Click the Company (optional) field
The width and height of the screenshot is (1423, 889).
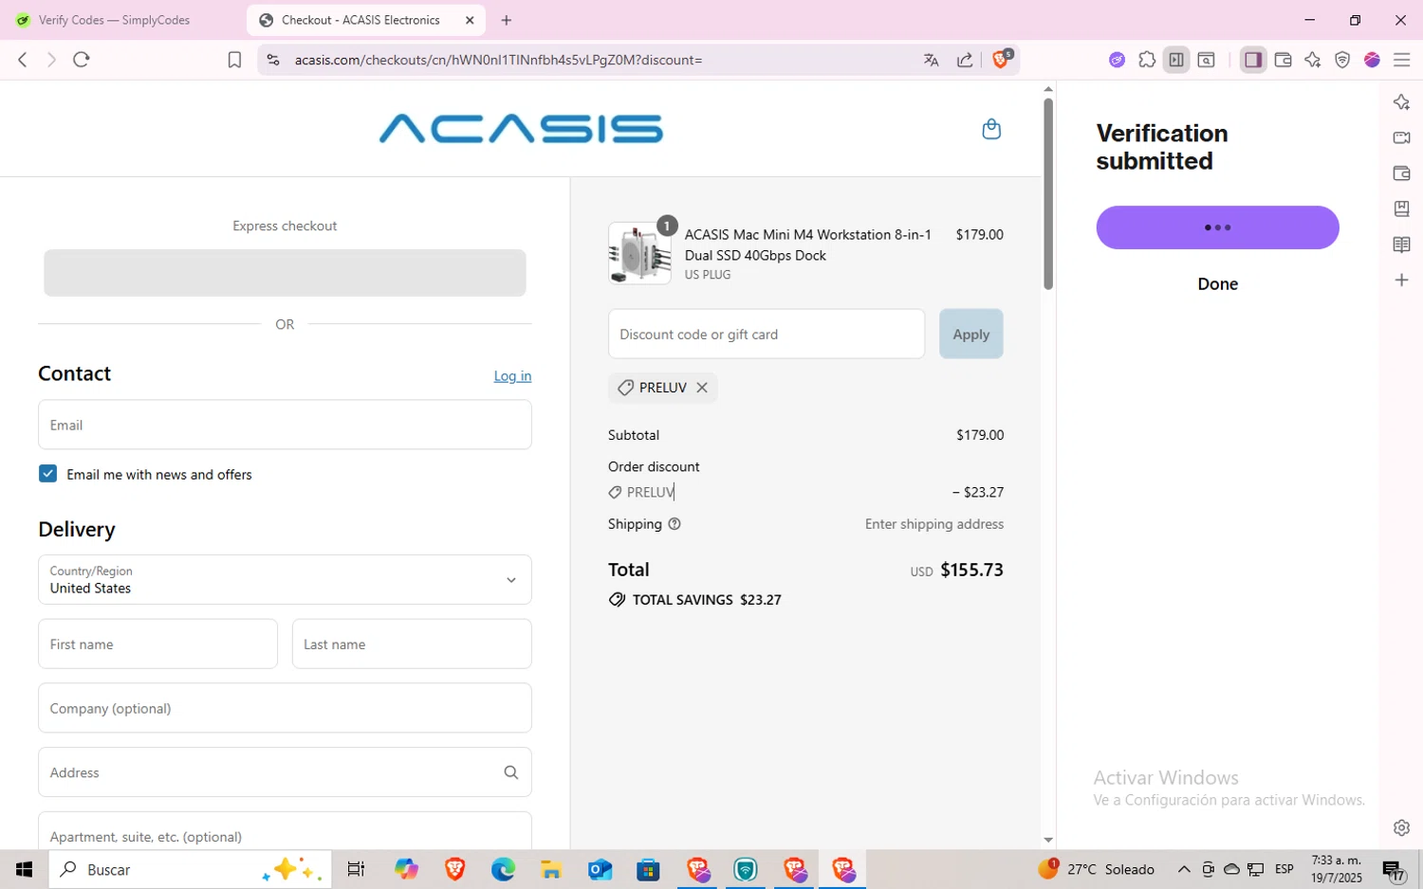[x=285, y=708]
